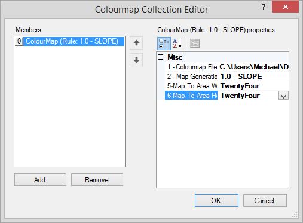Select the 1 - Colourmap File property
This screenshot has height=223, width=303.
192,67
